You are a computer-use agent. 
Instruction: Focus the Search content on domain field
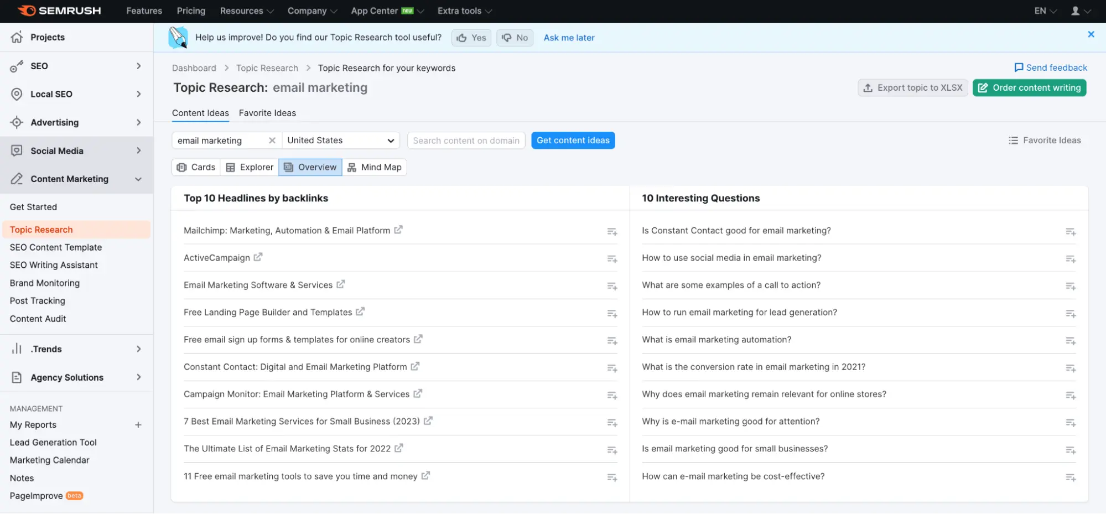click(466, 141)
